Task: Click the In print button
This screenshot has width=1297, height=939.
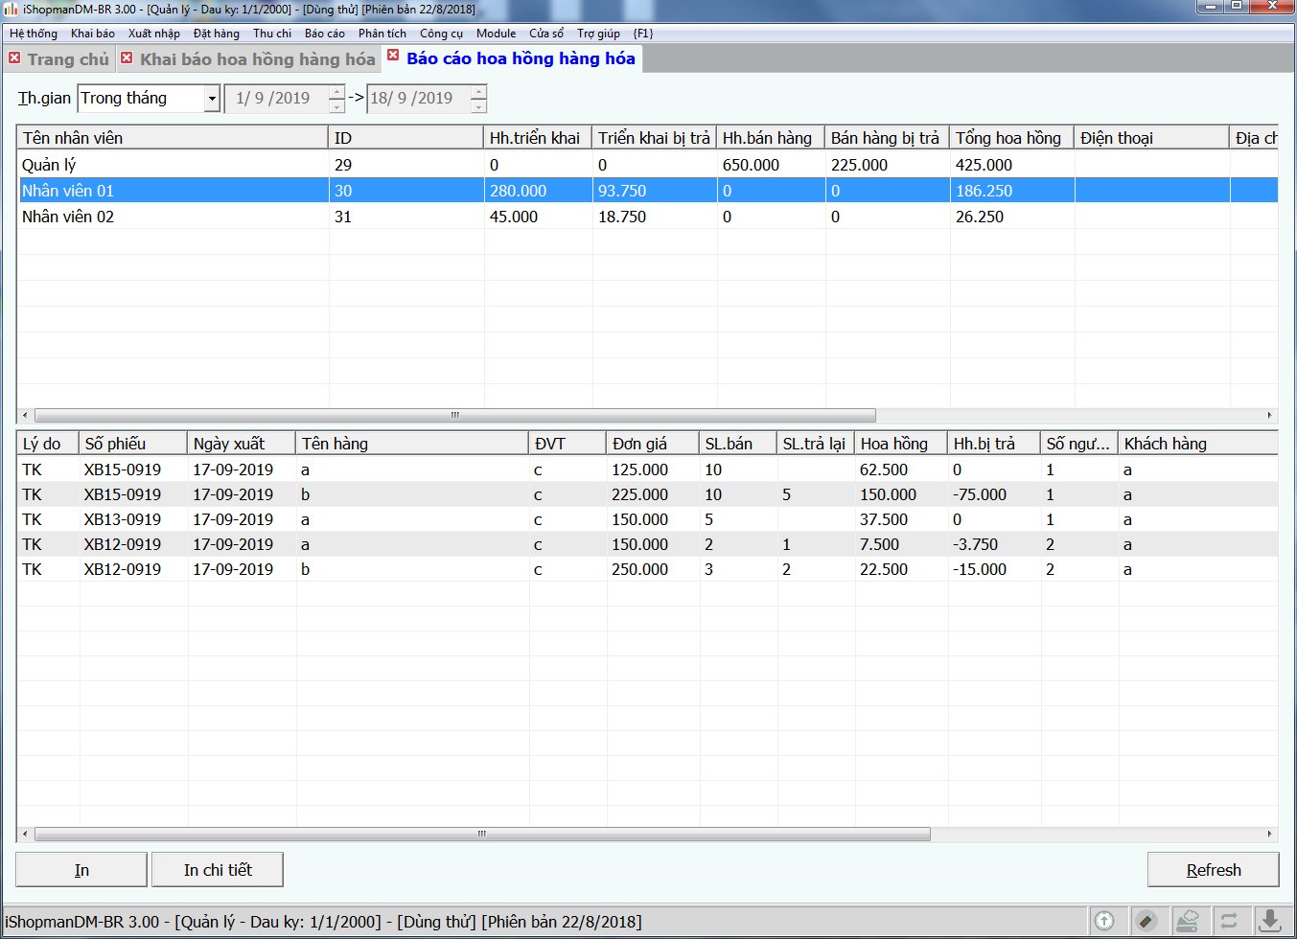Action: (x=81, y=870)
